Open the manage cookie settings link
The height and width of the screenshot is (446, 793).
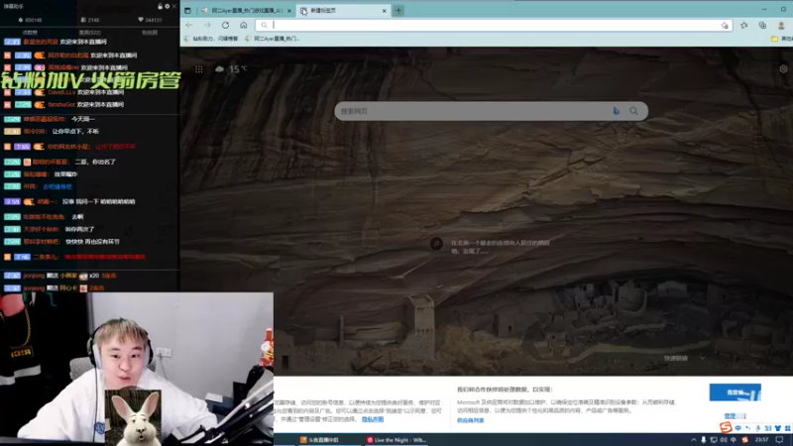735,415
